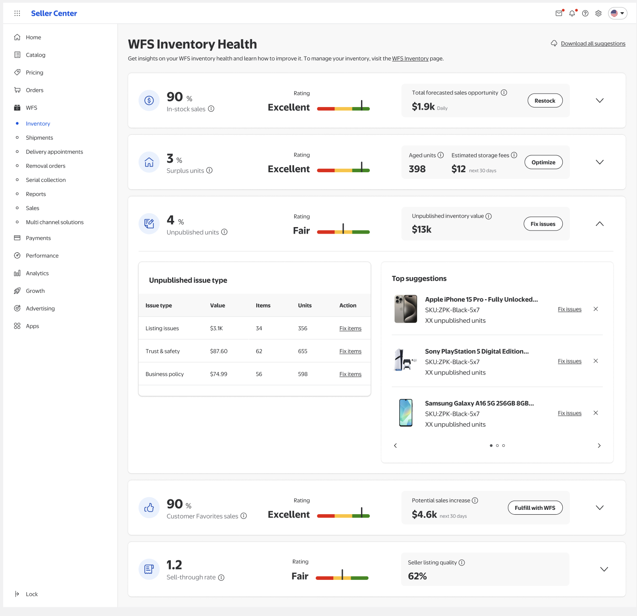Click info icon beside Seller listing quality
The image size is (637, 616).
point(462,562)
